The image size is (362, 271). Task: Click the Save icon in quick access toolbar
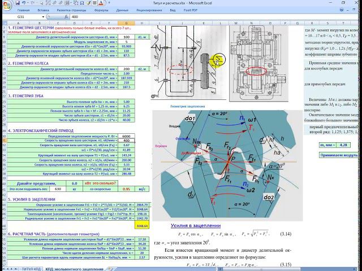tap(18, 3)
